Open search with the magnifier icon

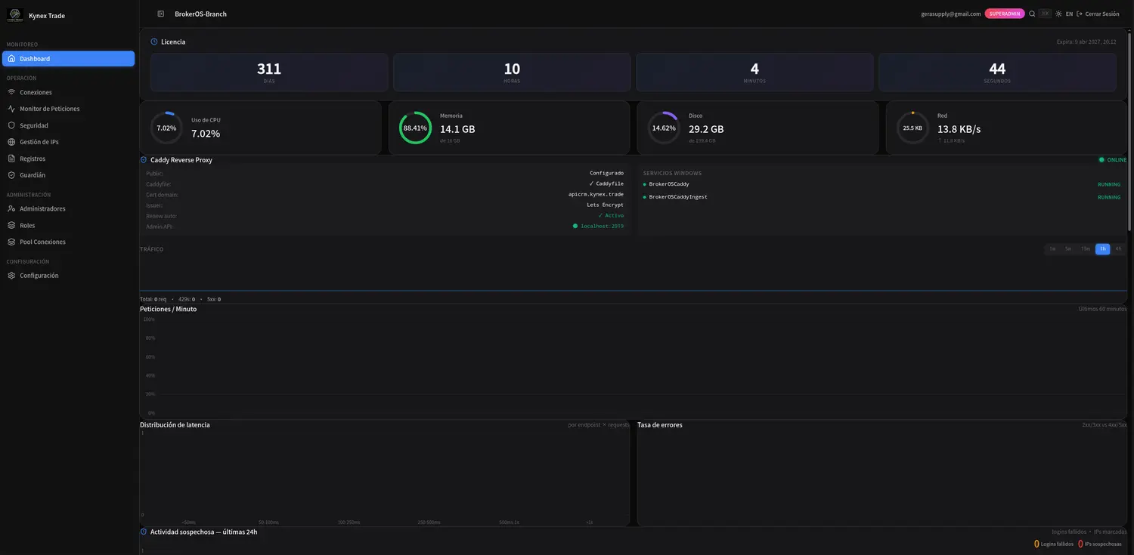(1032, 14)
